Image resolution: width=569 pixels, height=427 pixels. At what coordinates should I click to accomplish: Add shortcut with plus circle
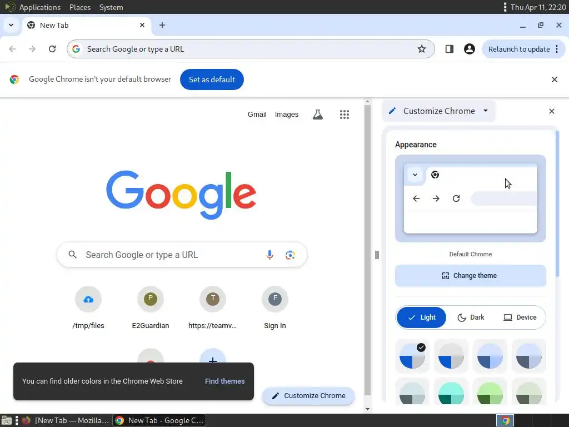tap(213, 356)
